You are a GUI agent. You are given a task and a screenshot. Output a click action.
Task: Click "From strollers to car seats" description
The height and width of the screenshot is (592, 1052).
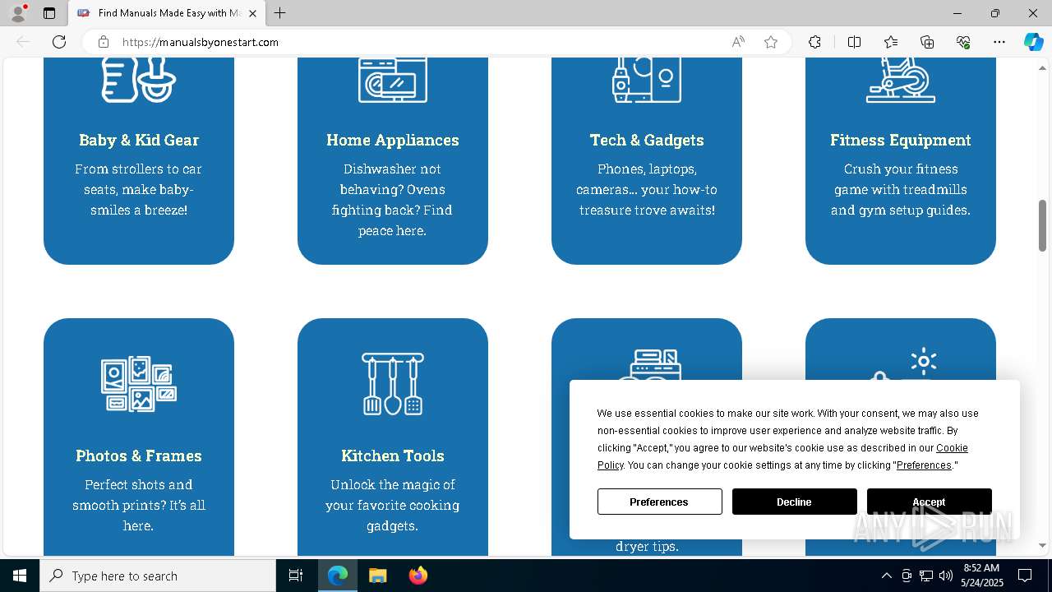pyautogui.click(x=138, y=189)
